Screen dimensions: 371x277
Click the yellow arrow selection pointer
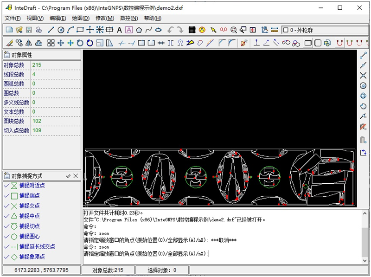point(213,30)
